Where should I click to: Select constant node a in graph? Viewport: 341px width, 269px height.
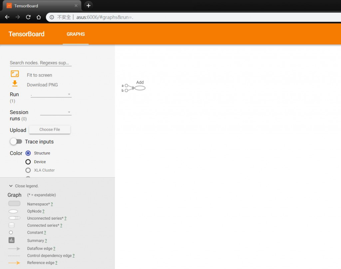click(x=126, y=86)
